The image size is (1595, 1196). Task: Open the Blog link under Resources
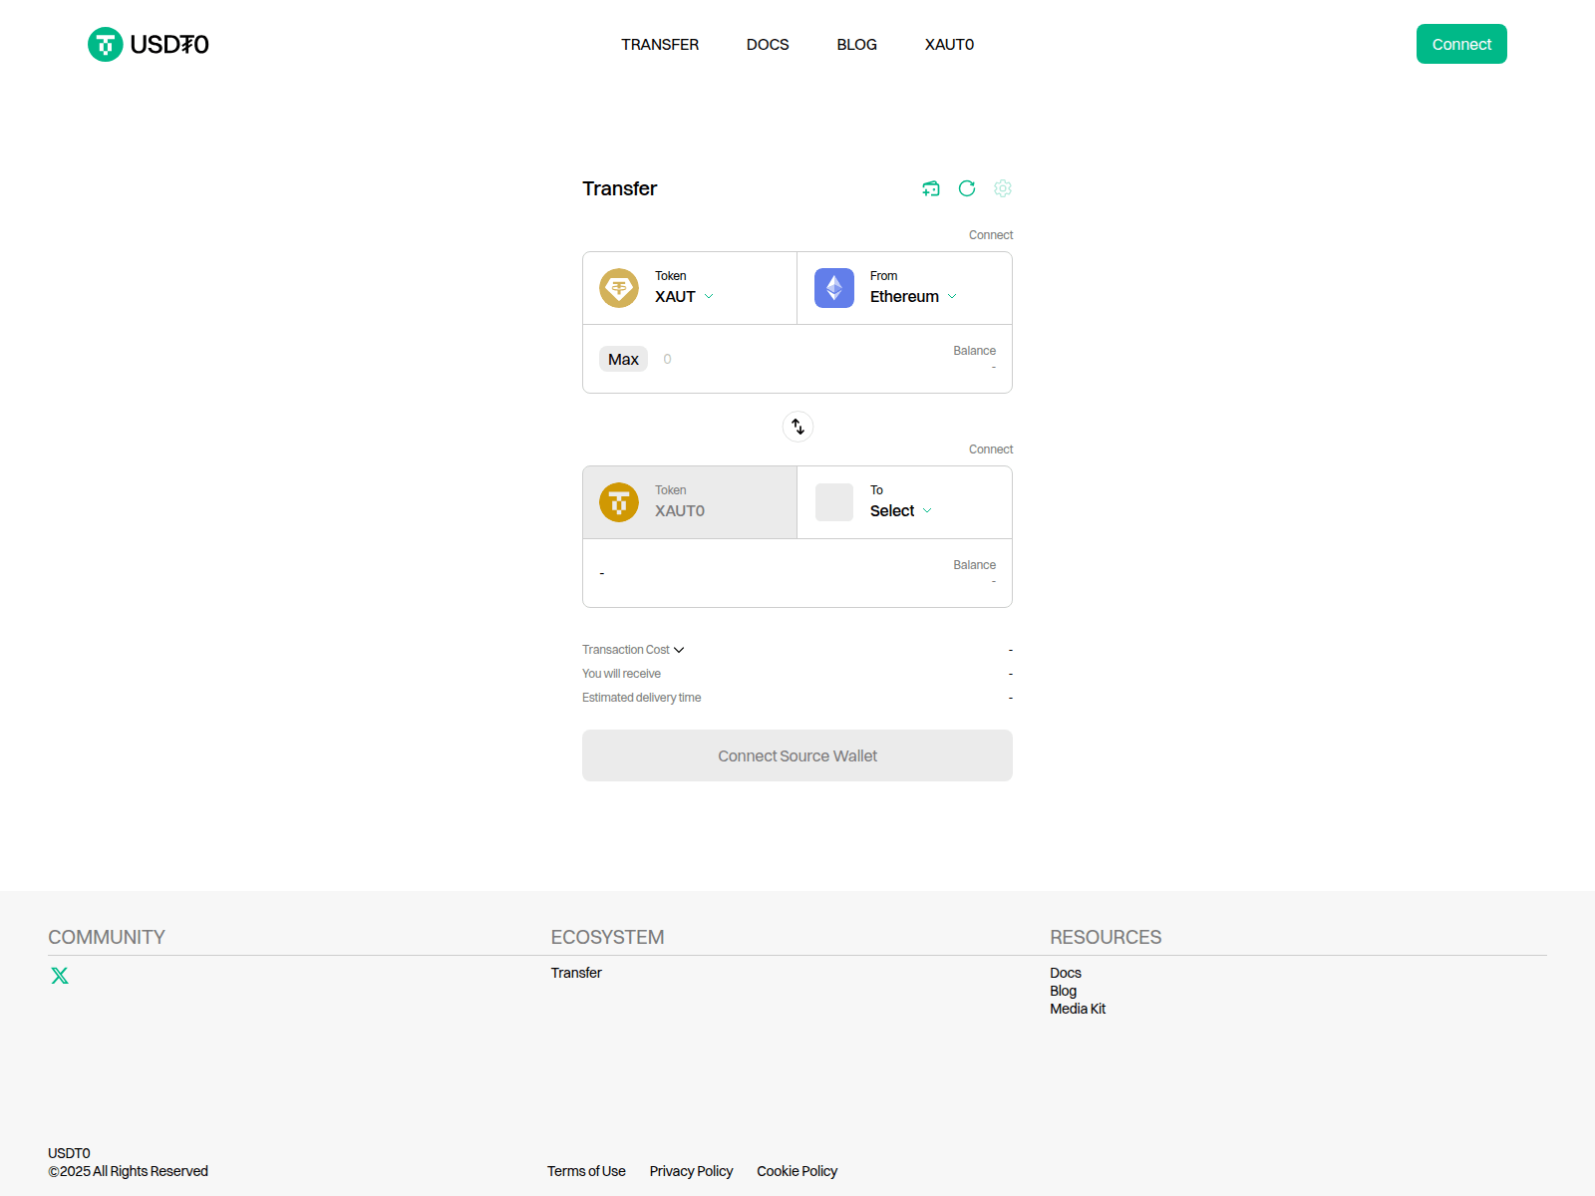(1063, 991)
